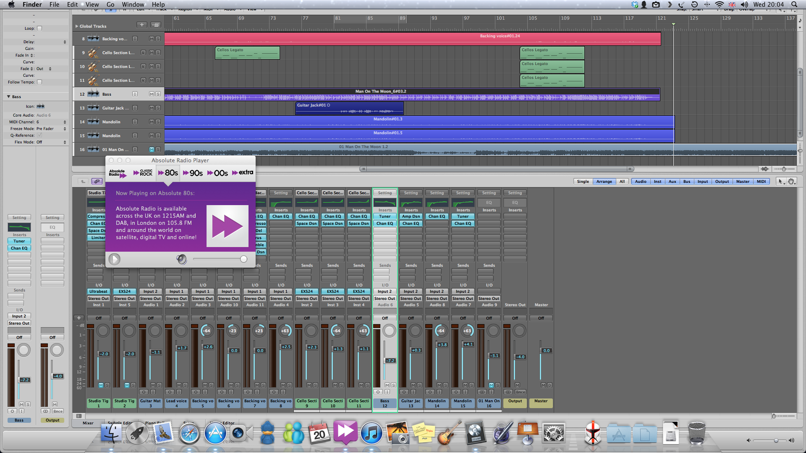Open Amp Dsn insert on Guitar Jac 13
The height and width of the screenshot is (453, 806).
[x=411, y=216]
